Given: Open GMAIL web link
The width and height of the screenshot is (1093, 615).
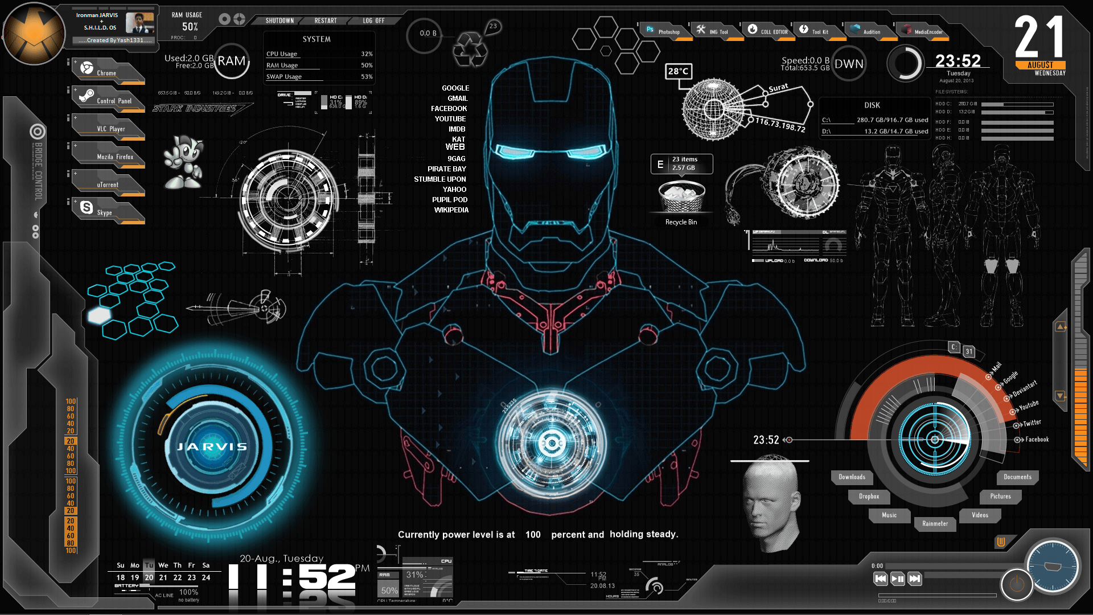Looking at the screenshot, I should click(x=457, y=99).
